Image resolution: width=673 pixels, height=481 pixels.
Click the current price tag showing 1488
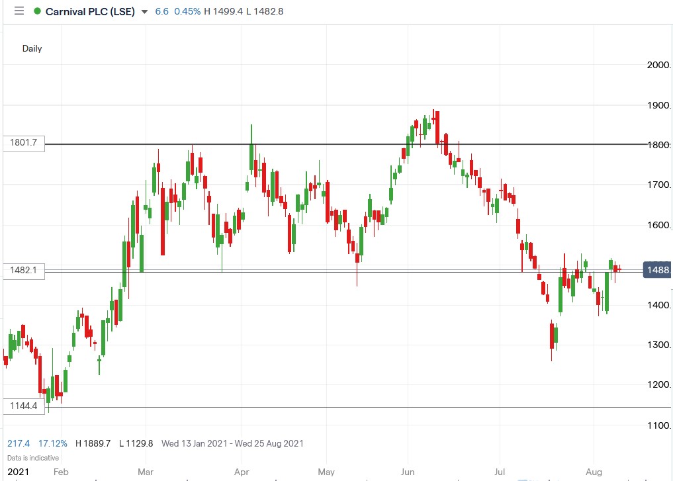click(656, 269)
